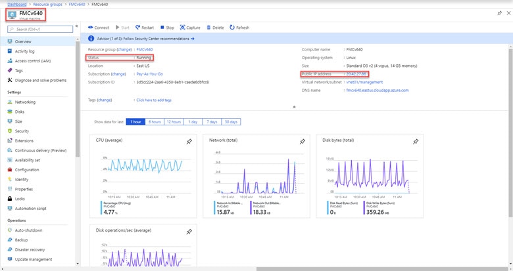Click the Connect toolbar icon
513x271 pixels.
tap(90, 28)
